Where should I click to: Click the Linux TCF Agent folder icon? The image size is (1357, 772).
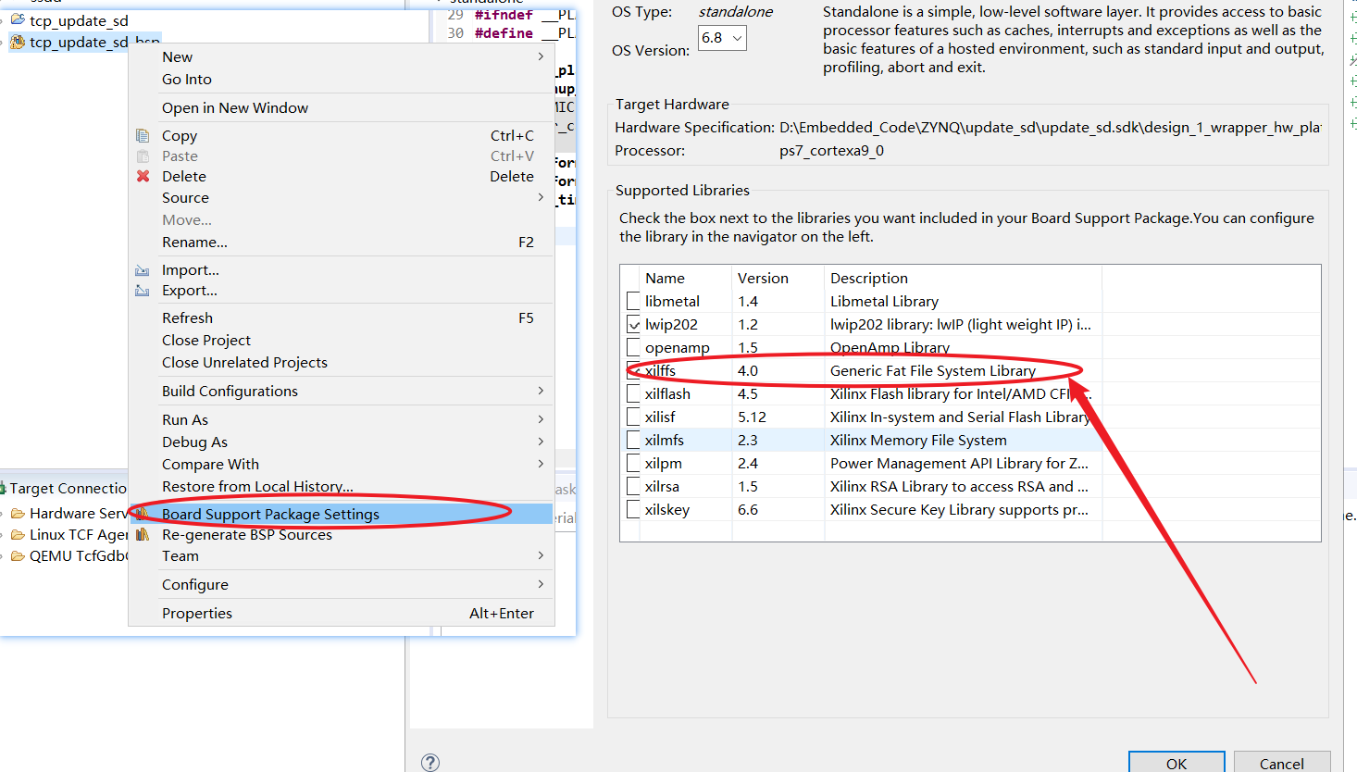[x=18, y=535]
